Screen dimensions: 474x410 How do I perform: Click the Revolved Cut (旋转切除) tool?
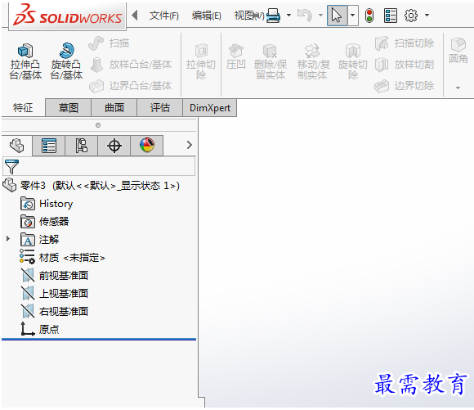(x=353, y=61)
